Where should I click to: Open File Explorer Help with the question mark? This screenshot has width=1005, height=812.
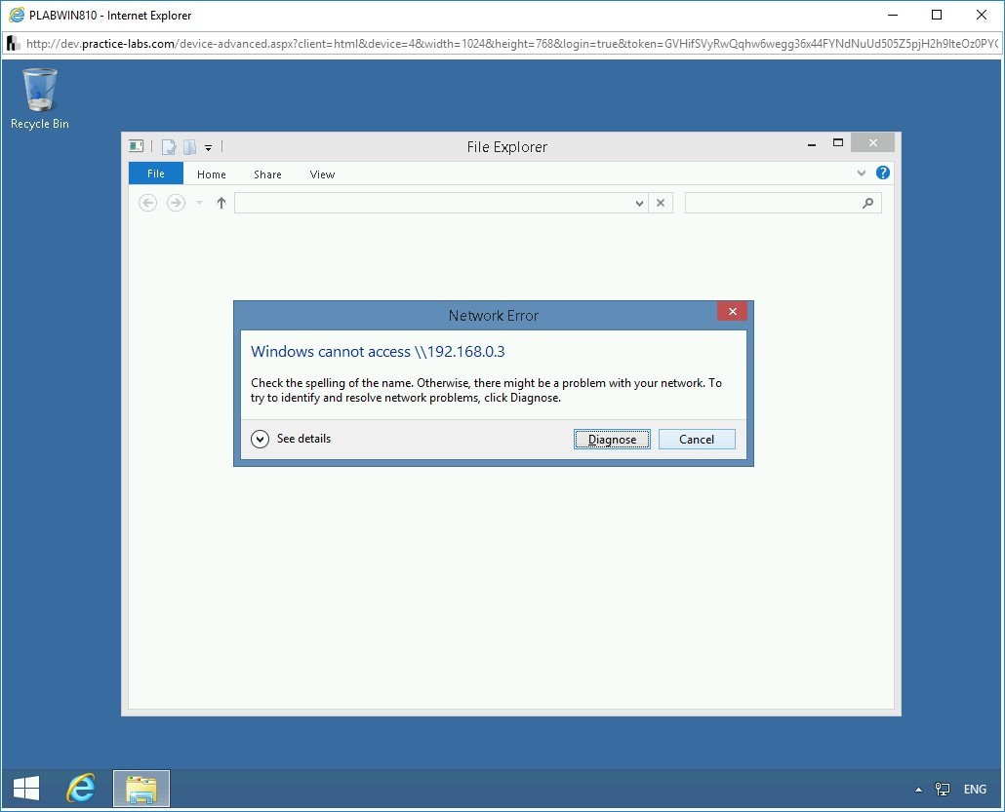(882, 173)
